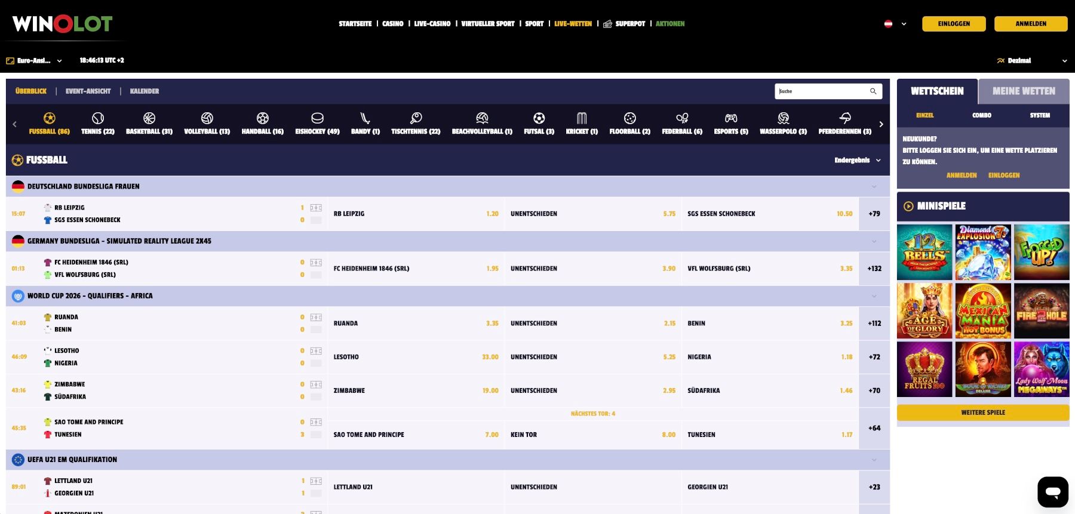
Task: Open Lady Wolf Moon Megaways game
Action: 1042,370
